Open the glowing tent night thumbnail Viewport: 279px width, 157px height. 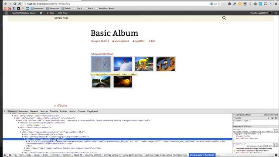122,82
